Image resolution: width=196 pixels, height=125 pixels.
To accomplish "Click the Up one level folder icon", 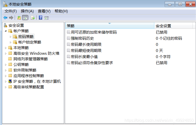I will pyautogui.click(x=19, y=18).
